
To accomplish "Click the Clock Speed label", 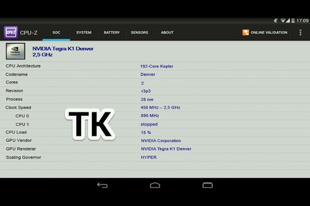I will click(18, 108).
